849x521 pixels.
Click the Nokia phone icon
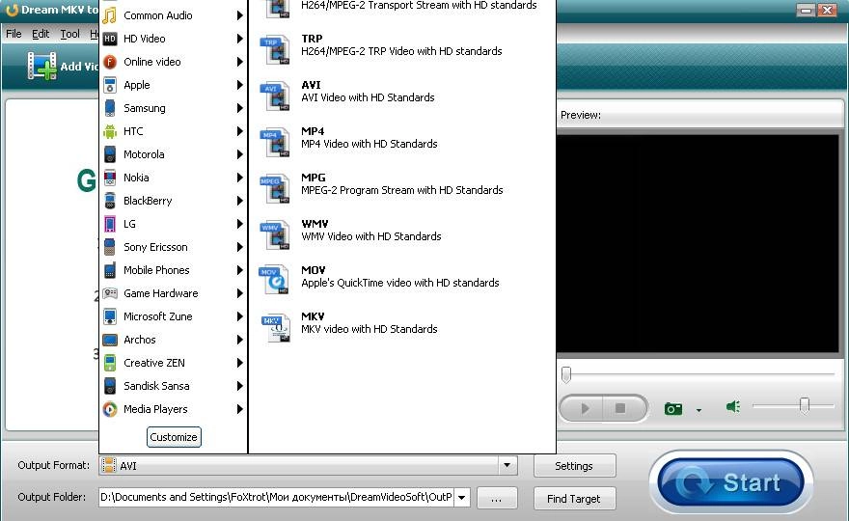click(110, 178)
